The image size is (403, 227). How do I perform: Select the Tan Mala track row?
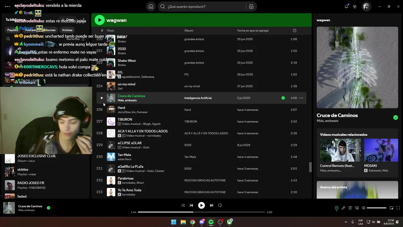(x=201, y=157)
